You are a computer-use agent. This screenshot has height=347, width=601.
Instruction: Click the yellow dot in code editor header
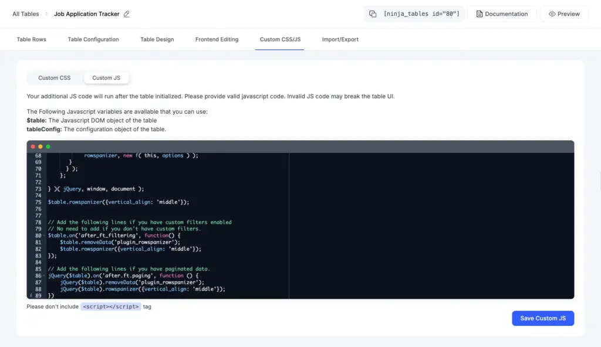40,147
